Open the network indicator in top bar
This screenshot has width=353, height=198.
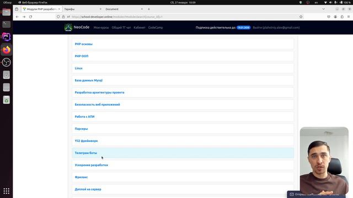pyautogui.click(x=325, y=2)
